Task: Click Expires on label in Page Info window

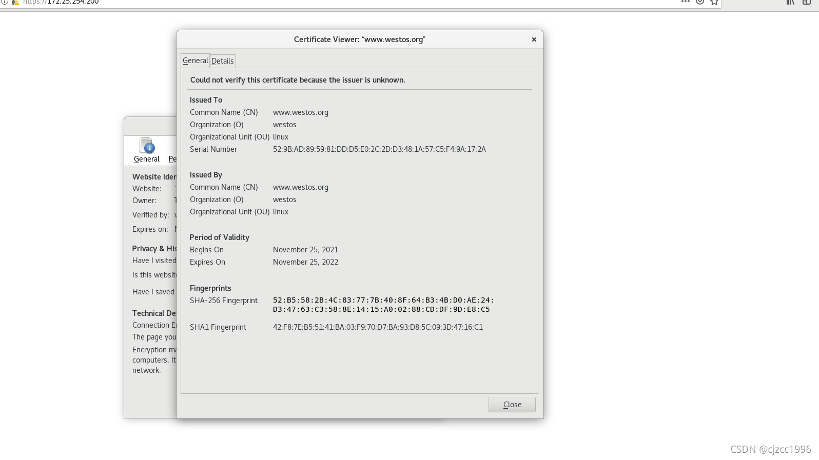Action: click(150, 229)
